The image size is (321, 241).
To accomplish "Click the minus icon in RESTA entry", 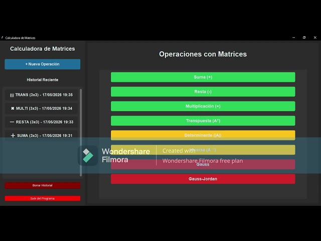I will coord(12,122).
